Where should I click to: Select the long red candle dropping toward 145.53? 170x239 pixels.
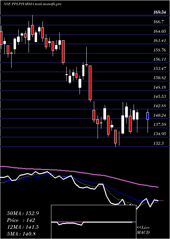(90, 83)
